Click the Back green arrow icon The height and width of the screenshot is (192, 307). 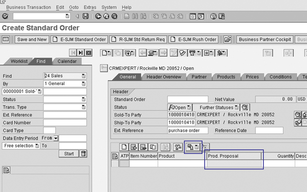(x=98, y=16)
